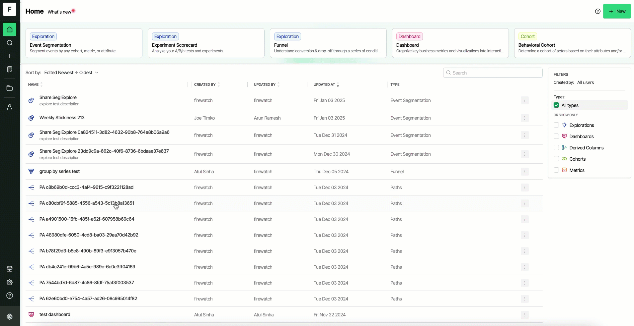Click the plus create sidebar icon

click(10, 56)
